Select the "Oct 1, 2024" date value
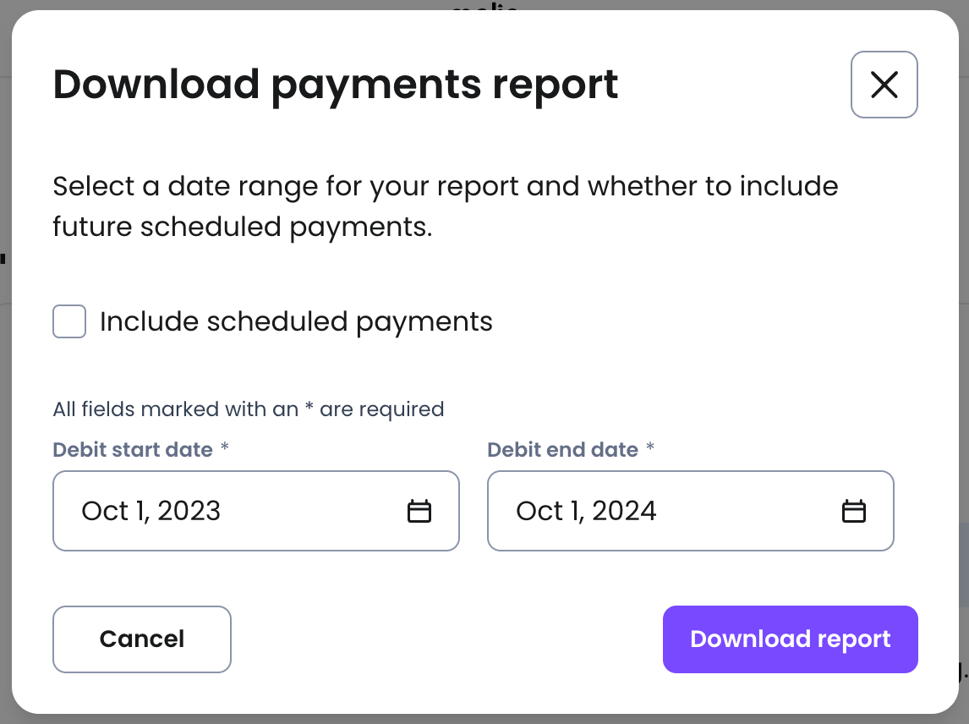The image size is (969, 724). (586, 511)
